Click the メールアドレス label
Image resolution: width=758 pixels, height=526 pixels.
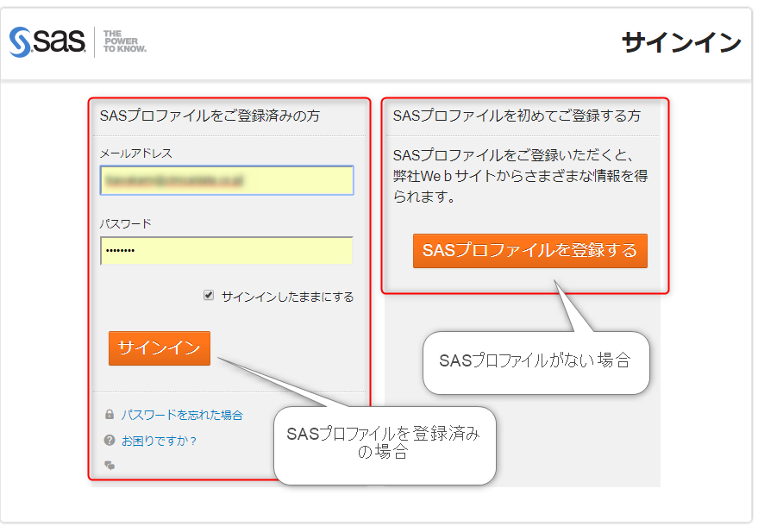coord(136,153)
